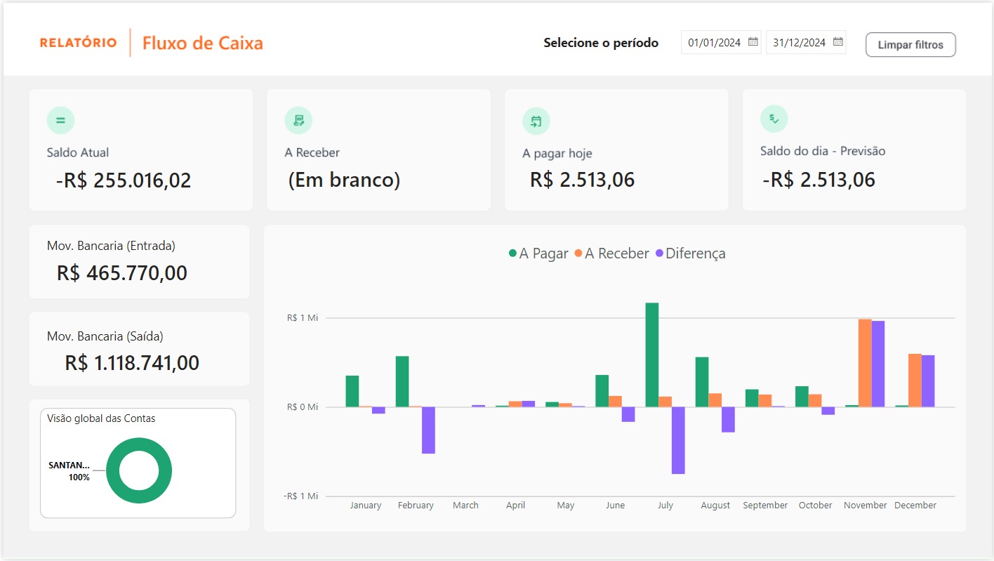Click the A pagar hoje transfer icon
Viewport: 994px width, 561px height.
pyautogui.click(x=536, y=119)
